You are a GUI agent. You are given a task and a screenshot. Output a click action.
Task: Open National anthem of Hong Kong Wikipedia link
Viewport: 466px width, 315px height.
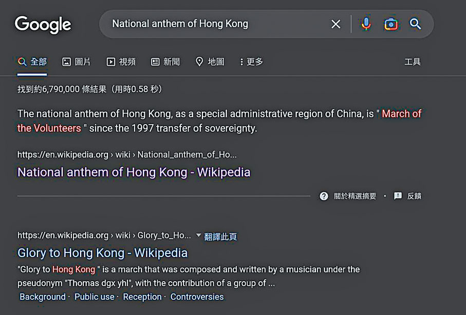tap(134, 172)
